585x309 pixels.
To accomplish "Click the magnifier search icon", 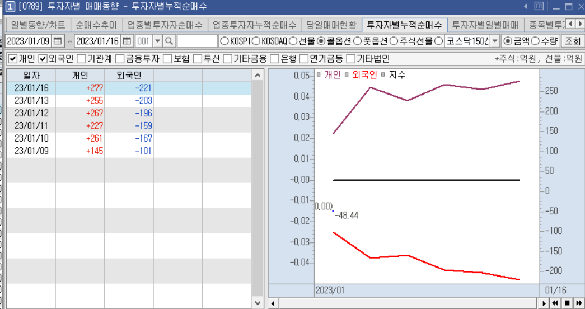I will (169, 41).
